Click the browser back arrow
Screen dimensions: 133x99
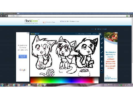coord(1,16)
